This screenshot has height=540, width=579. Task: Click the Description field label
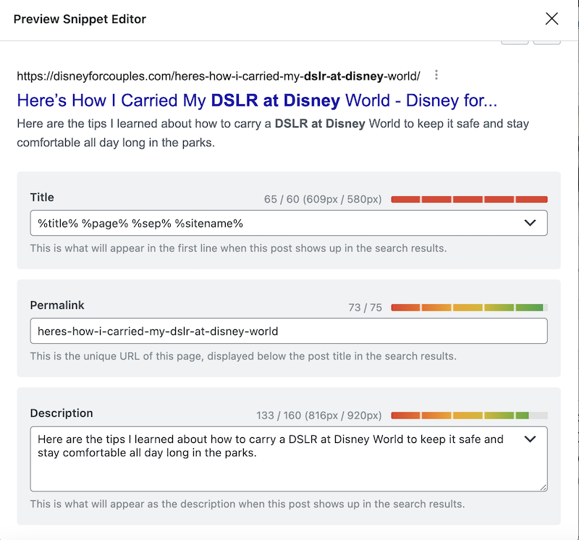62,413
